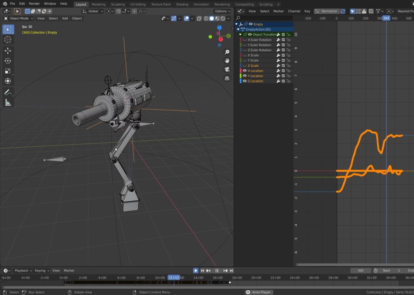
Task: Open the graph editor filter funnel dropdown
Action: coord(380,11)
